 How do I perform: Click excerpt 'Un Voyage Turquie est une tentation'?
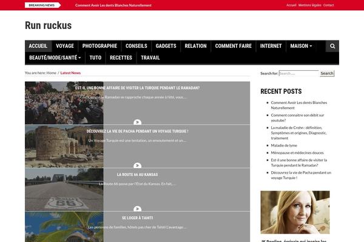(x=137, y=140)
